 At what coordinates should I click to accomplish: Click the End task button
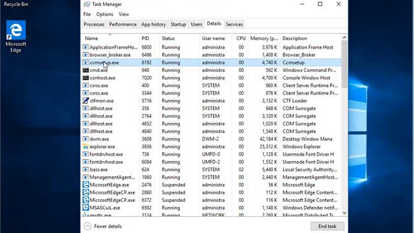(327, 227)
